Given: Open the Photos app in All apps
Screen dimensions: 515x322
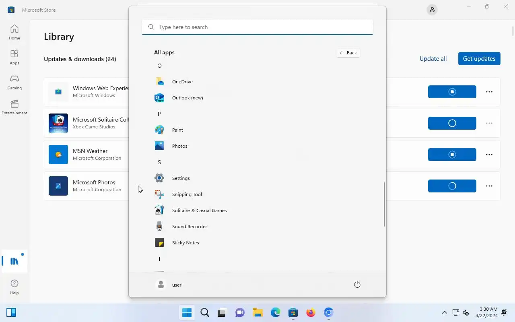Looking at the screenshot, I should click(x=257, y=146).
